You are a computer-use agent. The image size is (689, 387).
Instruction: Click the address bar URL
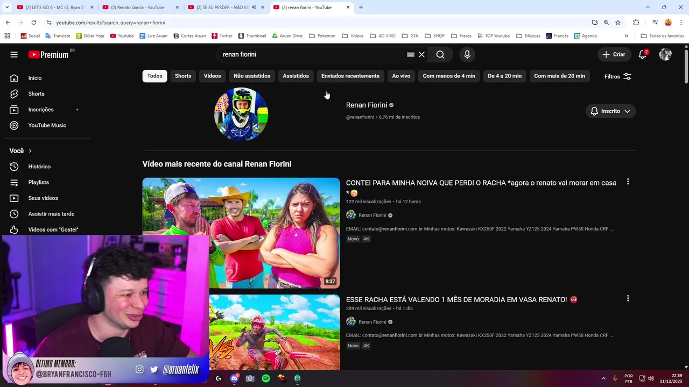110,23
